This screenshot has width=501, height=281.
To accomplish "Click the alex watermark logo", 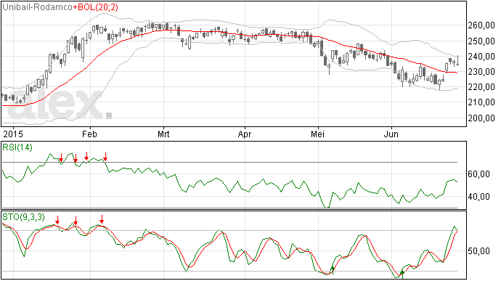I will 60,104.
